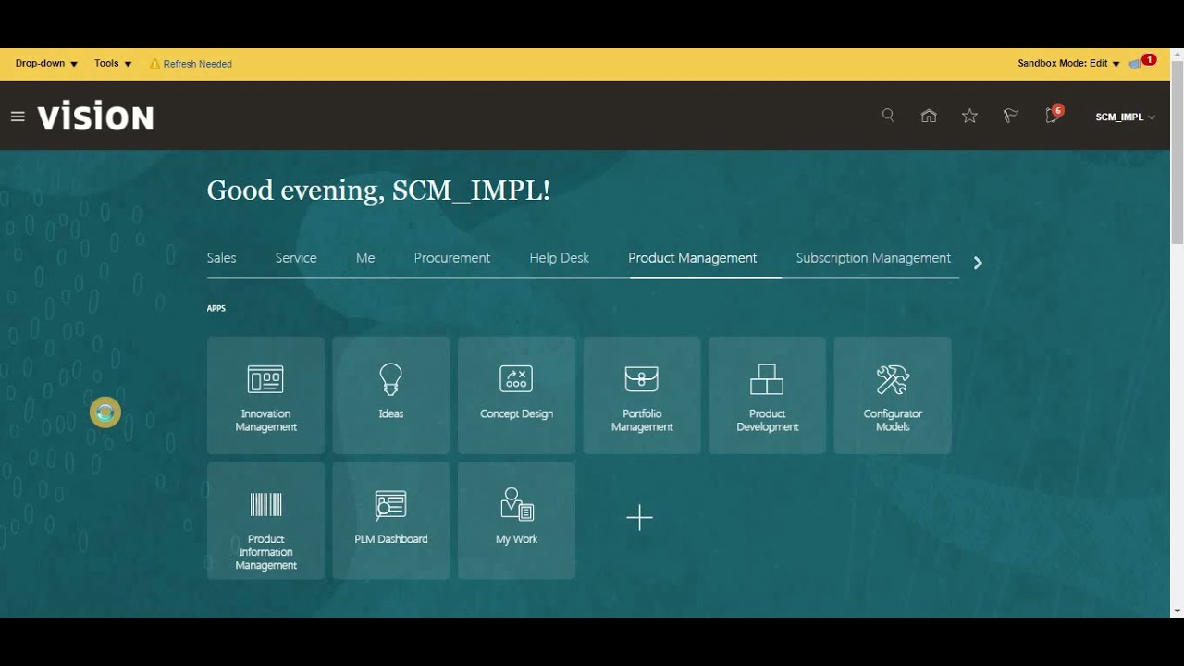Click the Good evening, SCM_IMPL! greeting
The height and width of the screenshot is (666, 1184).
(378, 191)
